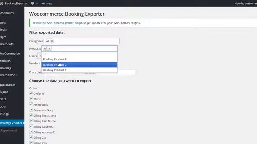257x144 pixels.
Task: Go to Products sidebar menu
Action: (x=5, y=61)
